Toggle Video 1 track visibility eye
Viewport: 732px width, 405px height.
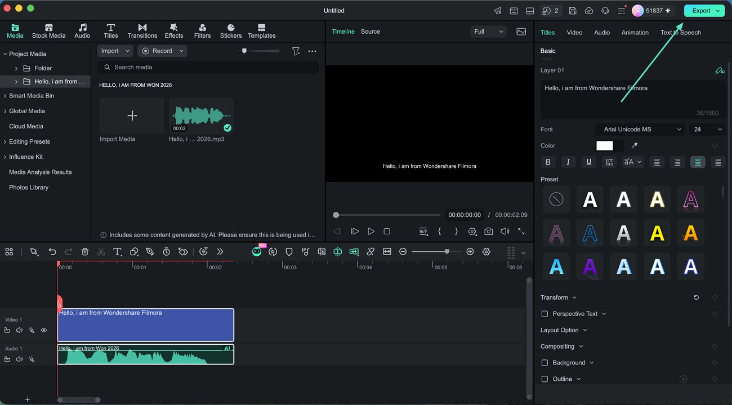click(44, 331)
